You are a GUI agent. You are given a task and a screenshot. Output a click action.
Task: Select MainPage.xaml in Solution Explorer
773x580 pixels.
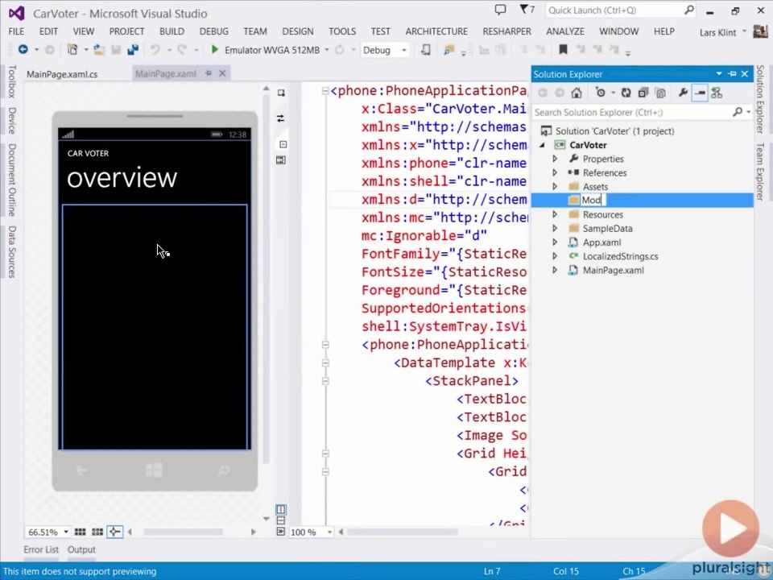click(x=614, y=271)
